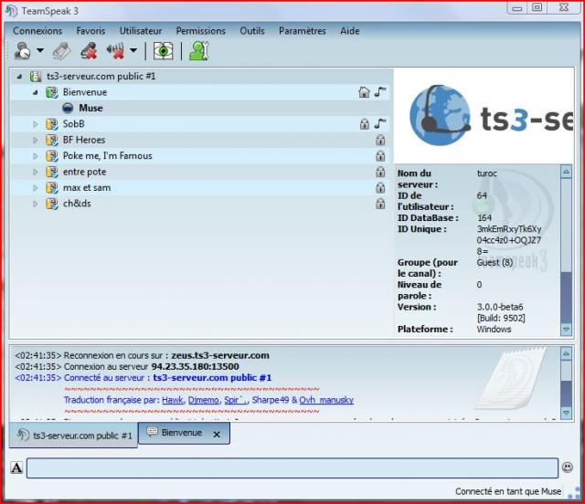Image resolution: width=585 pixels, height=504 pixels.
Task: Click the tag toolbar icon
Action: 61,51
